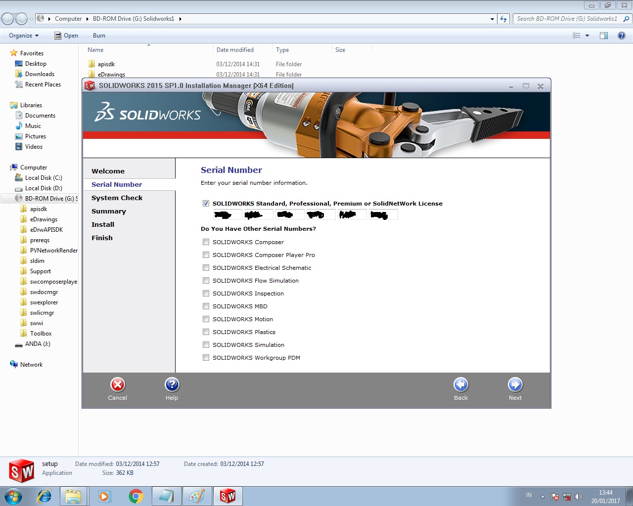Click the SW logo in installer title bar
Viewport: 633px width, 506px height.
point(90,85)
